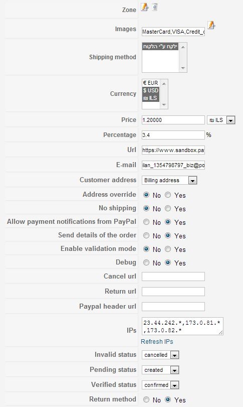This screenshot has height=407, width=243.
Task: Click into the Percentage field
Action: point(173,135)
